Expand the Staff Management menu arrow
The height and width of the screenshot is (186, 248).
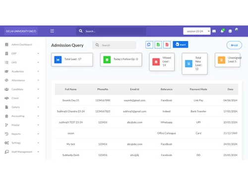tap(38, 152)
